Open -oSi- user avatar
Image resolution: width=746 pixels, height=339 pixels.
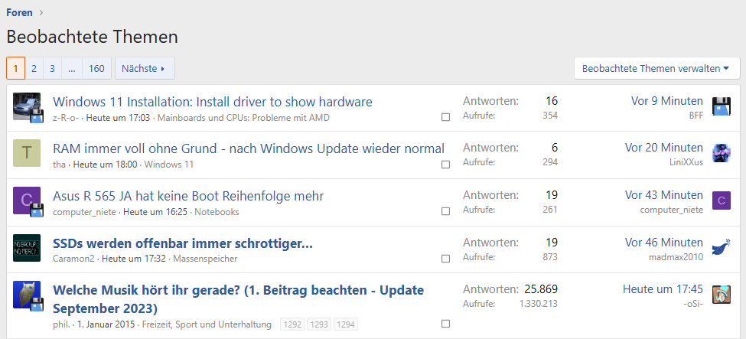click(x=722, y=295)
